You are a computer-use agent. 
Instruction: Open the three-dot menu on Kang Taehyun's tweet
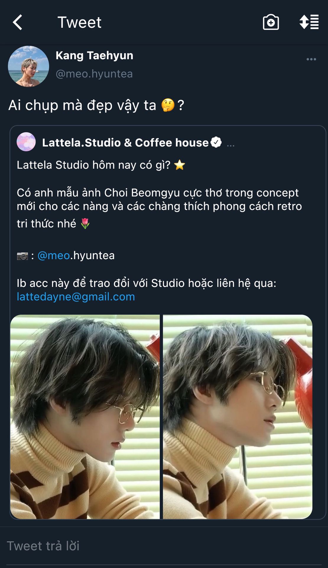[x=311, y=59]
